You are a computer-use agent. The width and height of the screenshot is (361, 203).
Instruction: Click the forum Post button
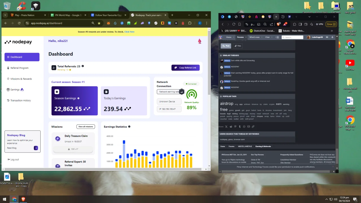tap(226, 46)
